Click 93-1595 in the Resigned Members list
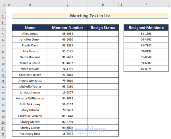Viewport: 171px width, 139px height. [146, 34]
